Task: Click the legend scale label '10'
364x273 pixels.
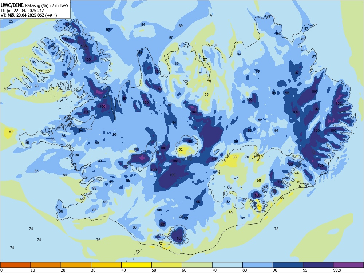Action: [33, 270]
